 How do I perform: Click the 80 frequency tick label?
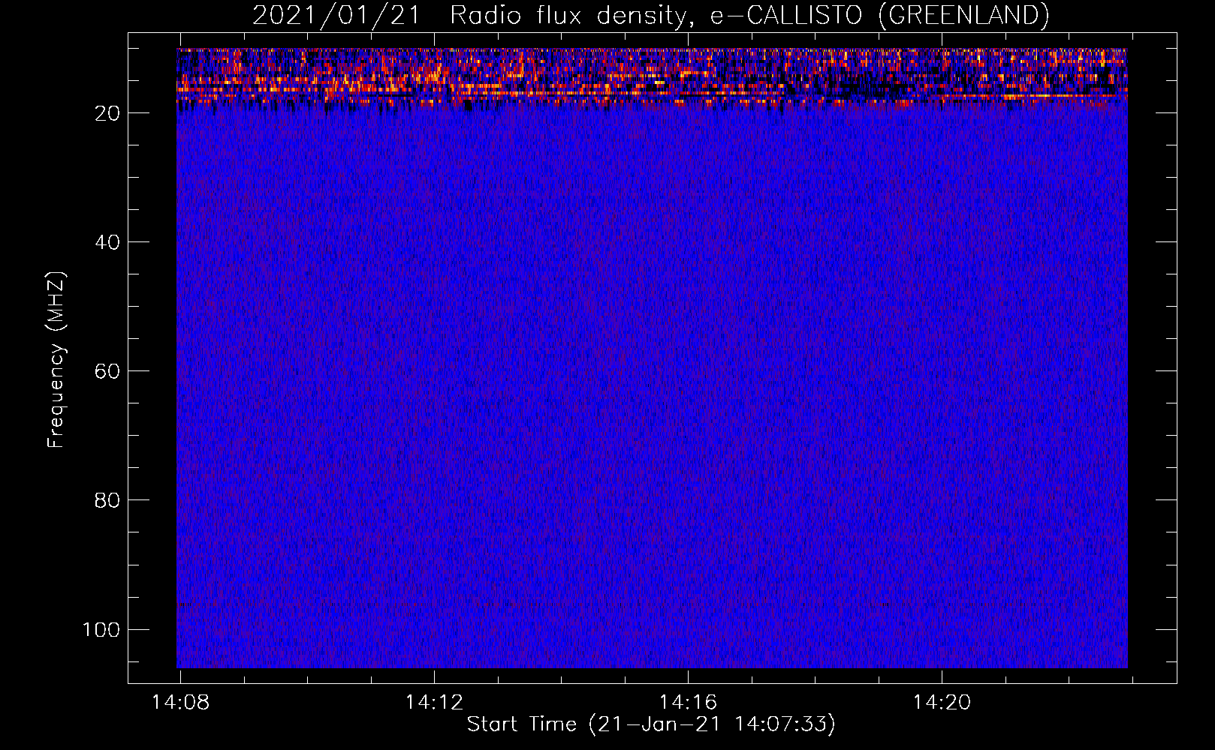[x=107, y=500]
